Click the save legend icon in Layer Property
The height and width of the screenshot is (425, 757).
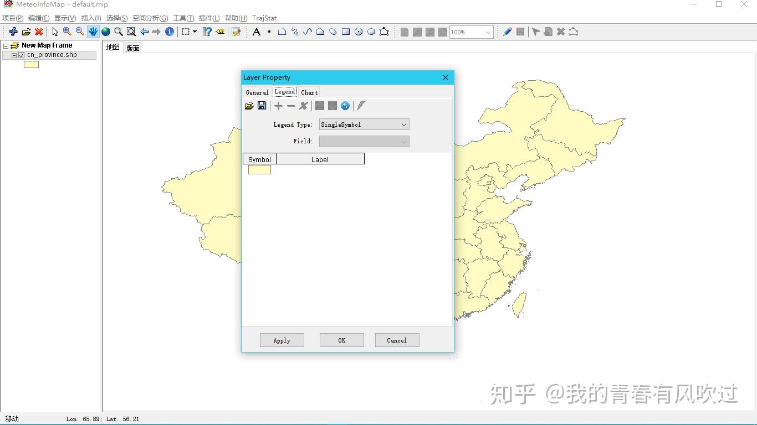262,106
